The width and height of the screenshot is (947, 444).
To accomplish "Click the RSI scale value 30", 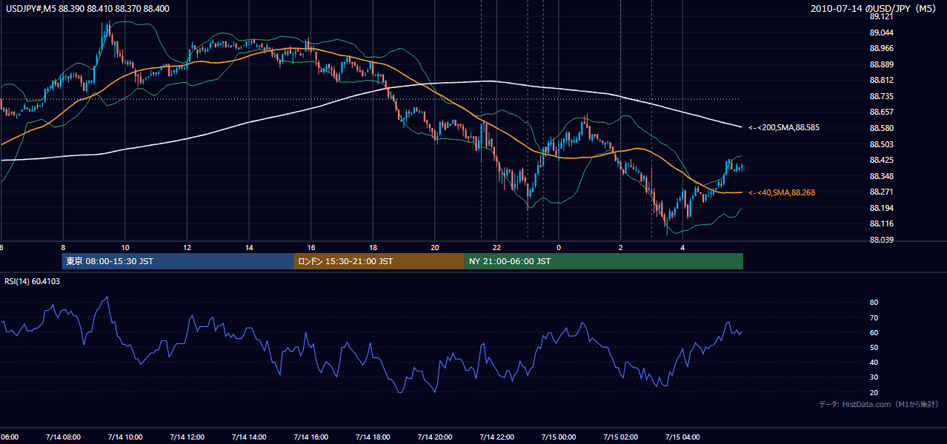I will 874,377.
